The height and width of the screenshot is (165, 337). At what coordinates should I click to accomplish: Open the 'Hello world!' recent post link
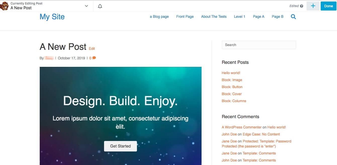(231, 73)
